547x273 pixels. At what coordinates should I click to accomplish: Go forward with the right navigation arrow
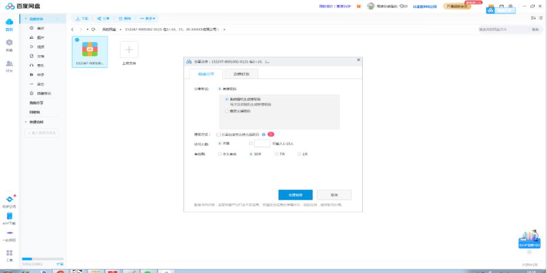81,30
